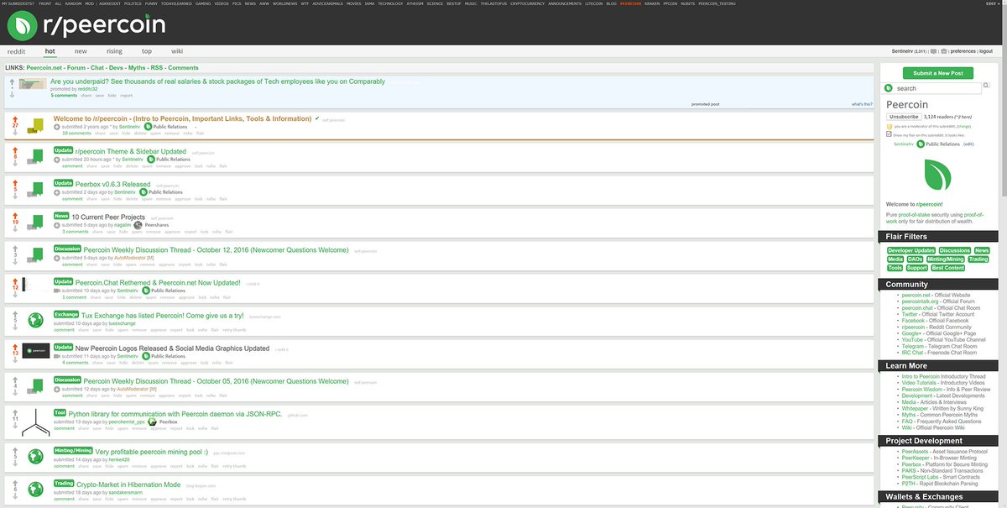Expand the October 12 Weekly Discussion Thread
Screen dimensions: 1007x508
click(x=56, y=258)
